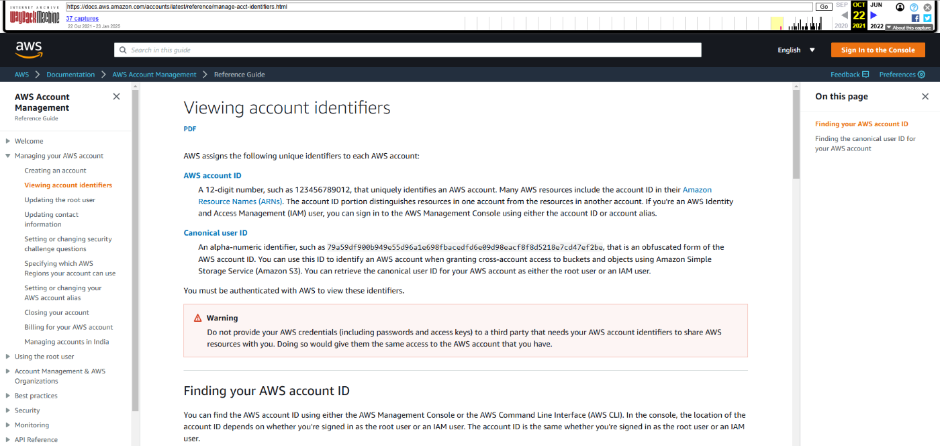Expand Account Management & AWS Organizations
Screen dimensions: 940x446
pyautogui.click(x=7, y=371)
